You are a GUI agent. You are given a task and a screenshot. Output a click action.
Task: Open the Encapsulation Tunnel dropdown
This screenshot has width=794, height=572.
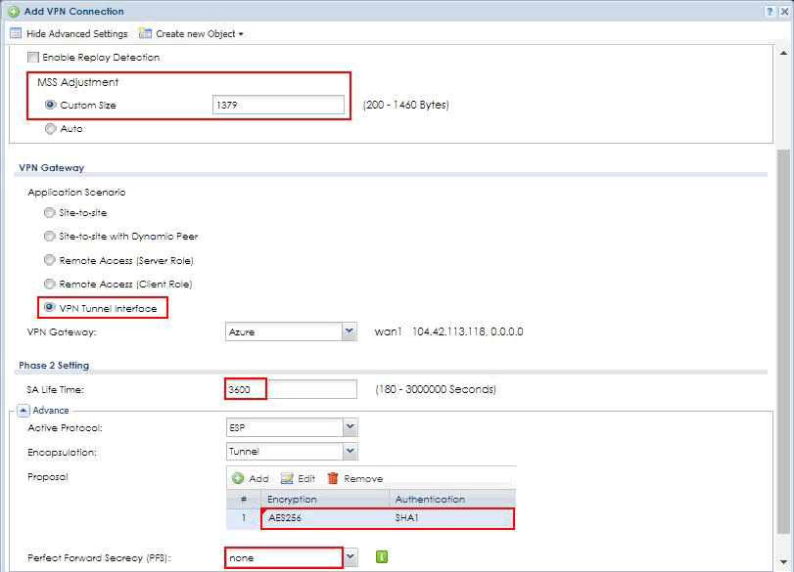[350, 451]
